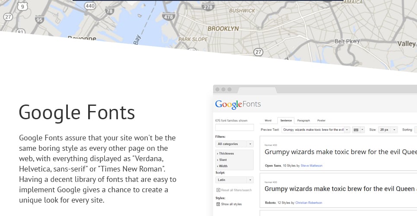Click the keyboard icon beside preview text
This screenshot has height=216, width=417.
[356, 130]
